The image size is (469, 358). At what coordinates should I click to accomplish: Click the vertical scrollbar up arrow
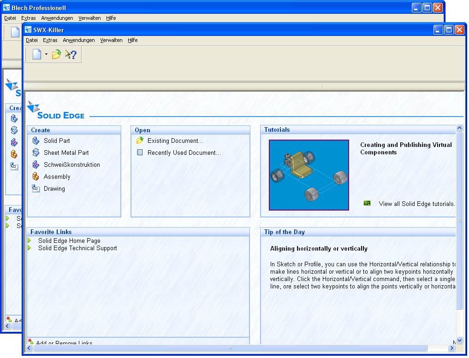(460, 128)
